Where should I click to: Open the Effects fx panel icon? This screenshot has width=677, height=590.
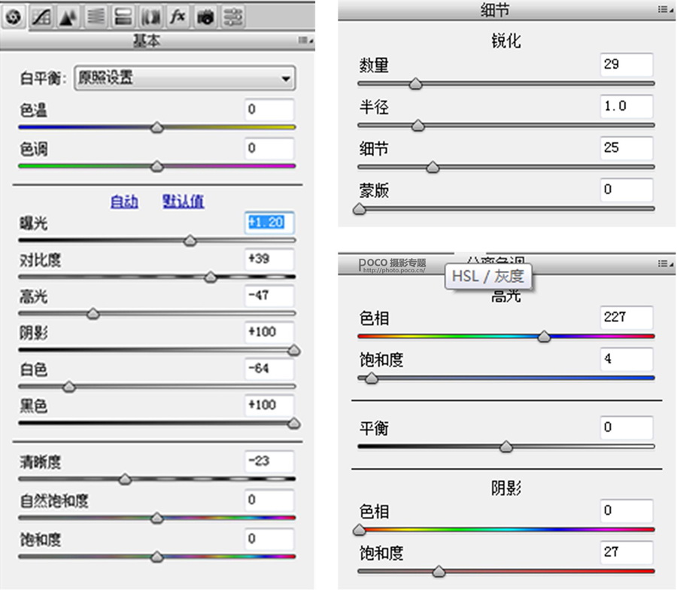pos(178,17)
